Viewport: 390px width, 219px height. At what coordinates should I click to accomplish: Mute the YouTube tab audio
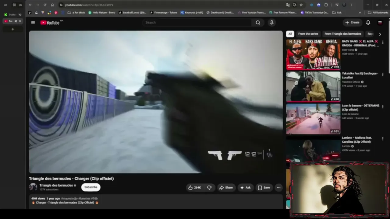click(16, 21)
